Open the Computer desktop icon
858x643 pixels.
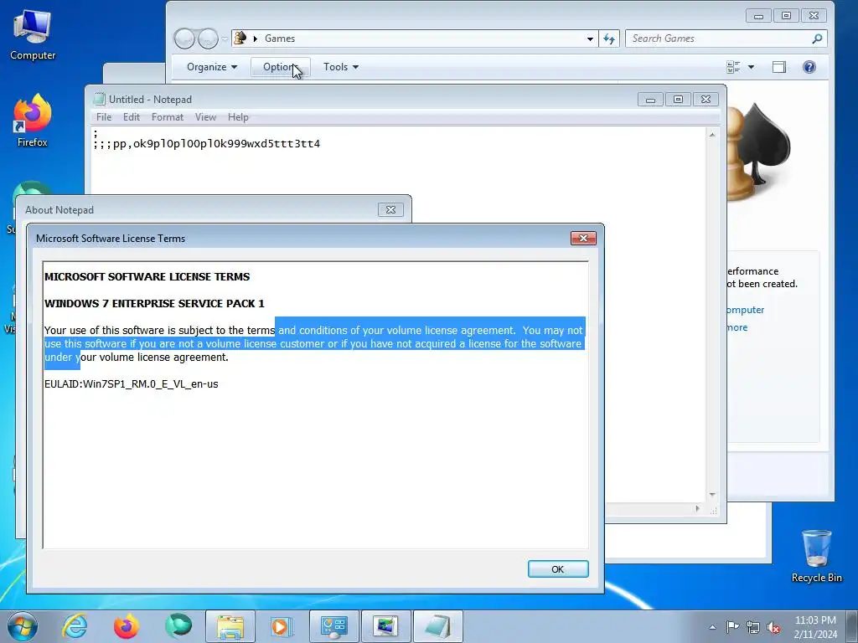(x=33, y=35)
